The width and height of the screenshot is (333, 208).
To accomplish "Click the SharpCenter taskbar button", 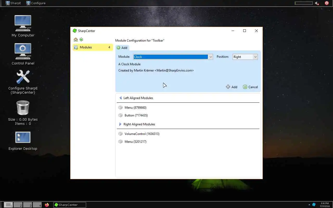I will click(x=69, y=205).
